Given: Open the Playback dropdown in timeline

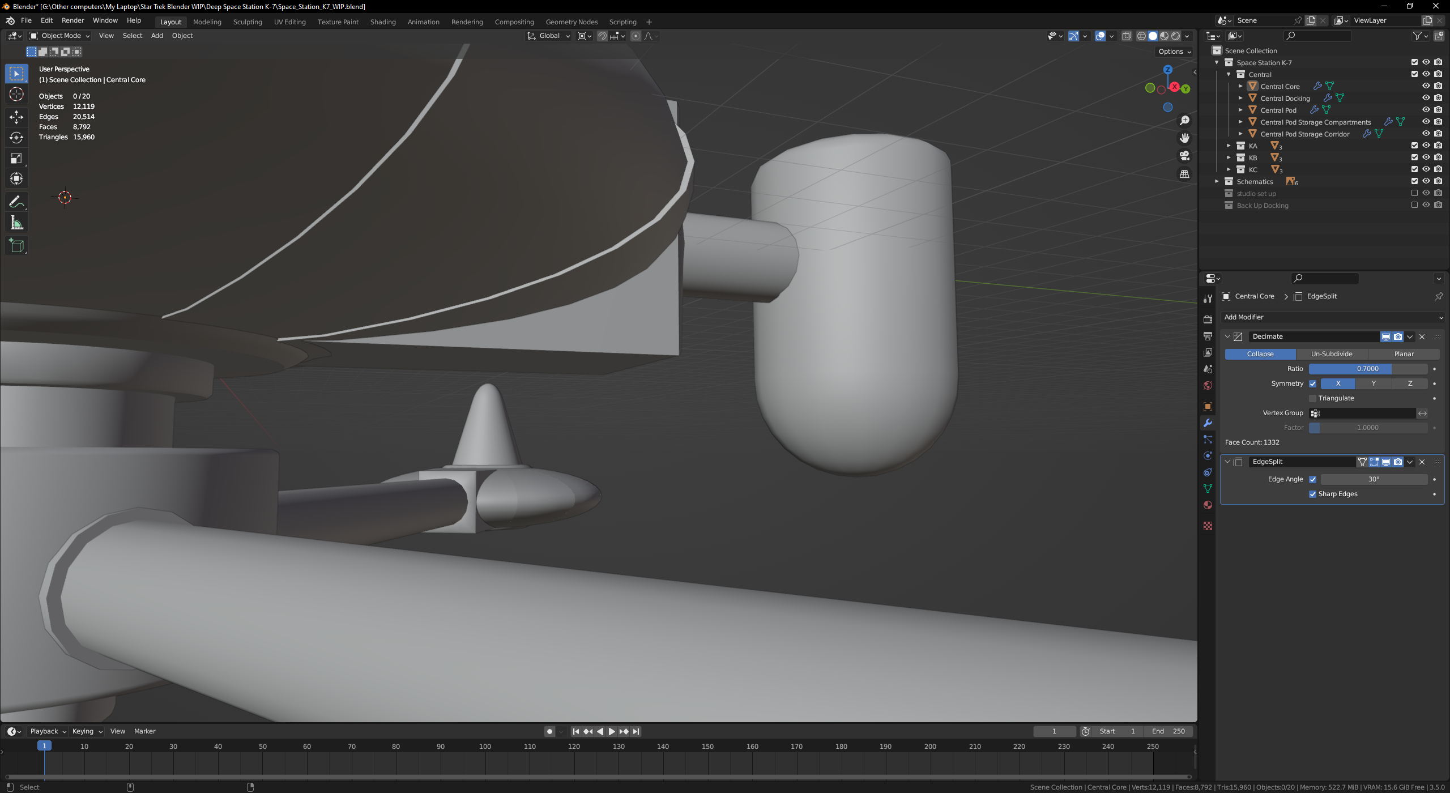Looking at the screenshot, I should click(48, 731).
